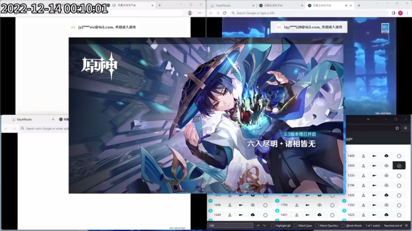Click the cloud icon in row 1330
This screenshot has height=231, width=412.
(x=386, y=176)
